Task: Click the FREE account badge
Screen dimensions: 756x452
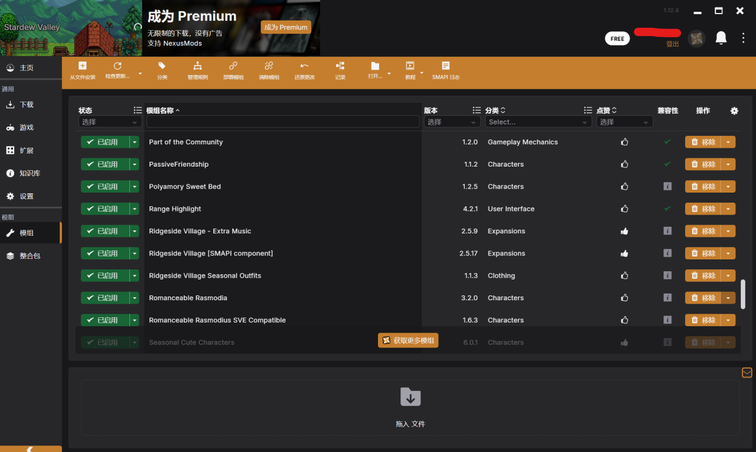Action: [617, 39]
